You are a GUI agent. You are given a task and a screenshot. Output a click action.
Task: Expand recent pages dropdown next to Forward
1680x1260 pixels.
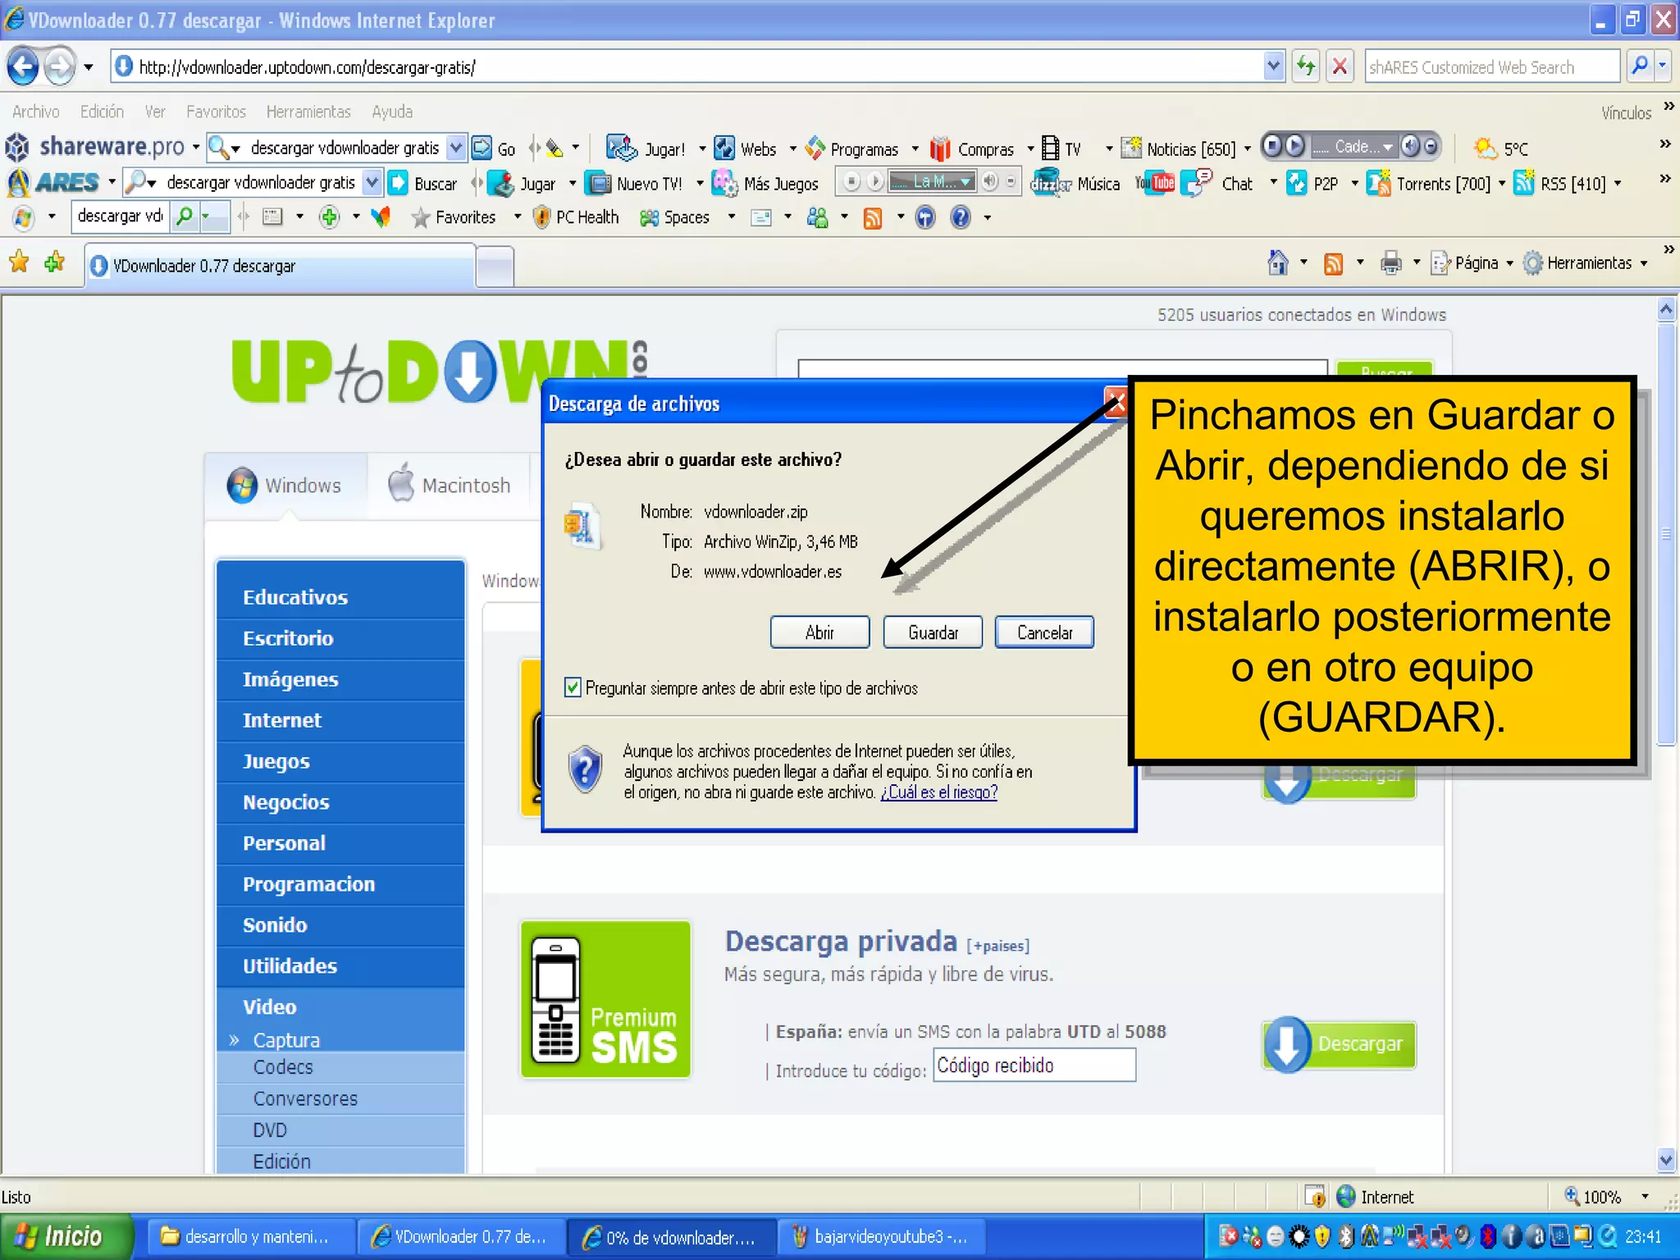(88, 67)
